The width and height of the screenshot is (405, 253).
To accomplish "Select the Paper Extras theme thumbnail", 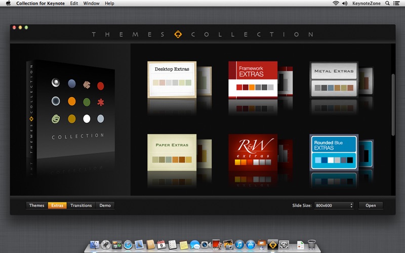I will pyautogui.click(x=172, y=152).
